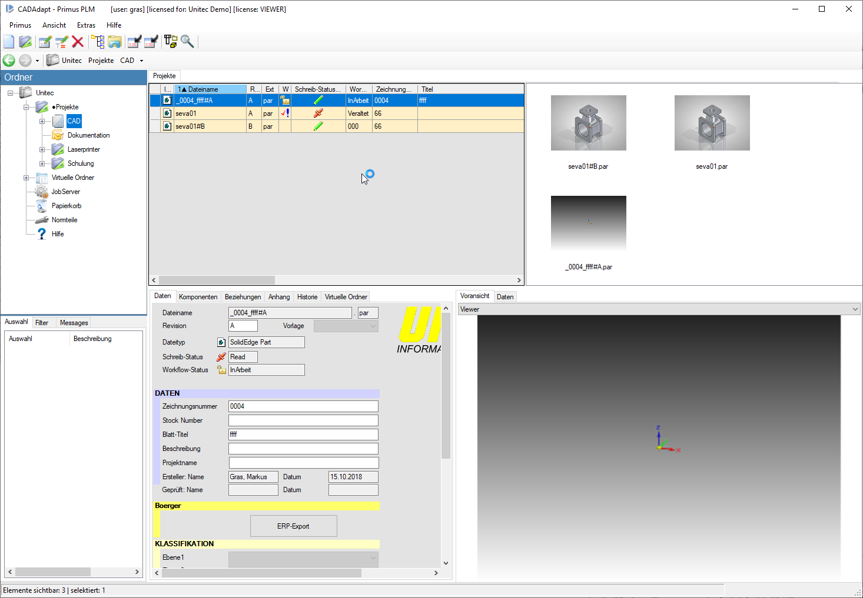863x598 pixels.
Task: Click into the Beschreibung input field
Action: click(303, 449)
